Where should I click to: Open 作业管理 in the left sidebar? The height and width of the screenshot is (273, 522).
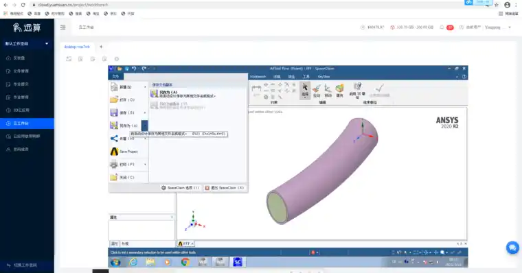tap(27, 97)
